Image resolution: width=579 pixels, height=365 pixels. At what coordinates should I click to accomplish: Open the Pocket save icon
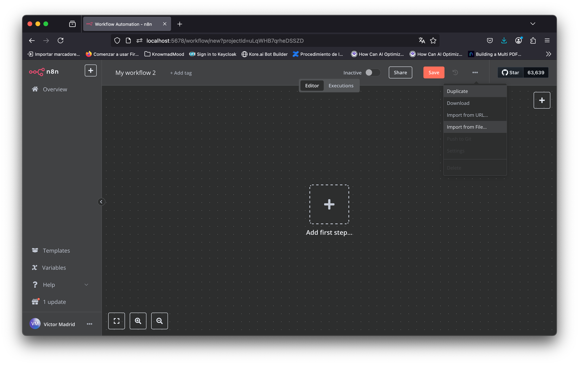(490, 40)
